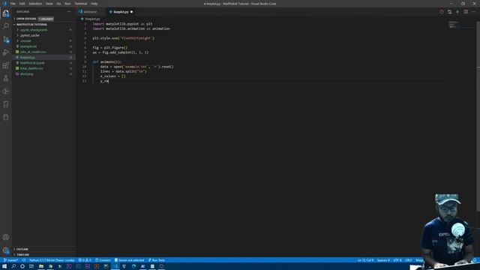Open the Run and Debug view
480x270 pixels.
(x=6, y=52)
